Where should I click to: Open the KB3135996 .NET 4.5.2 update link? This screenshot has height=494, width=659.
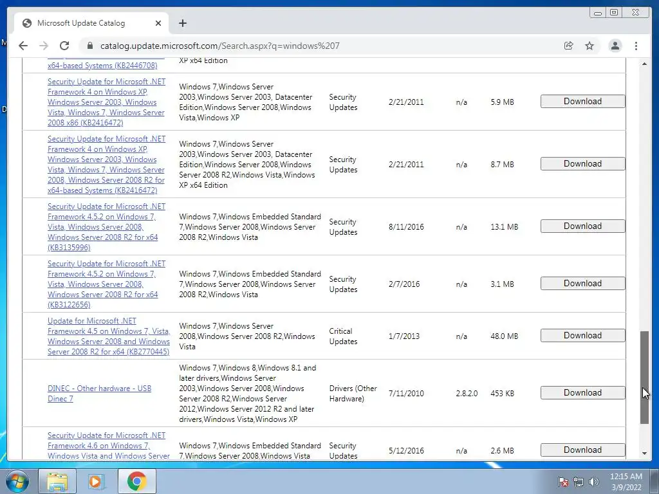[106, 227]
